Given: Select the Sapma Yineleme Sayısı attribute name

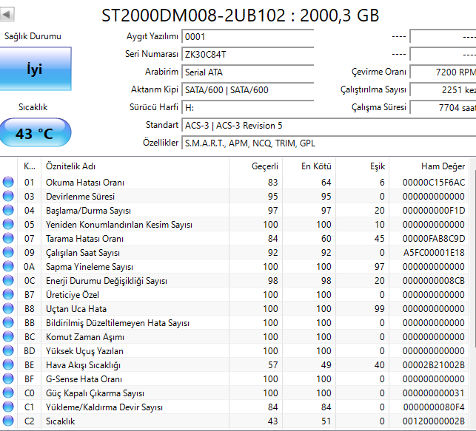Looking at the screenshot, I should click(90, 267).
